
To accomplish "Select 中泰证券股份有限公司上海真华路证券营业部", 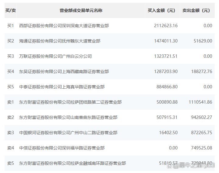I will [x=62, y=87].
